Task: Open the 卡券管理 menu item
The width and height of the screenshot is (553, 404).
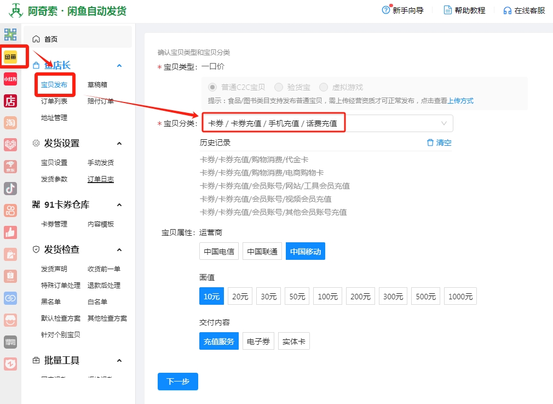Action: tap(54, 224)
